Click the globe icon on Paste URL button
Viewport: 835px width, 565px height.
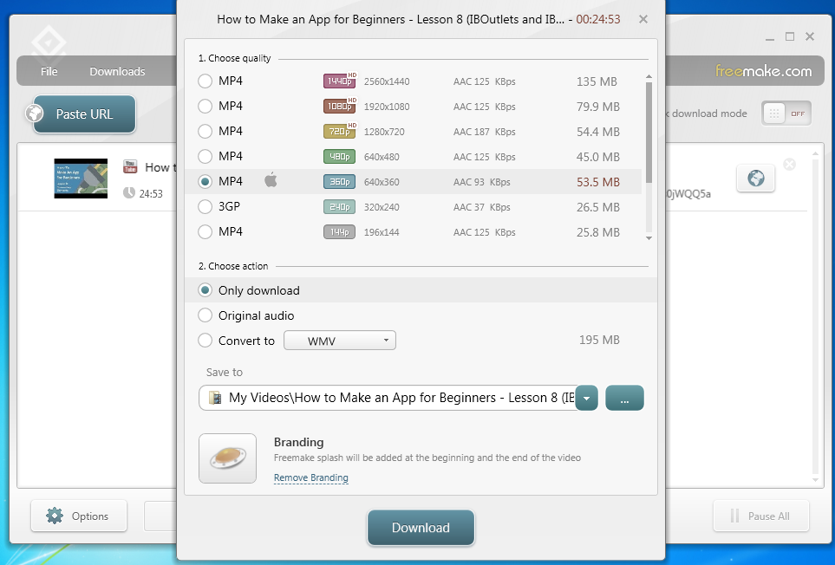[x=35, y=114]
